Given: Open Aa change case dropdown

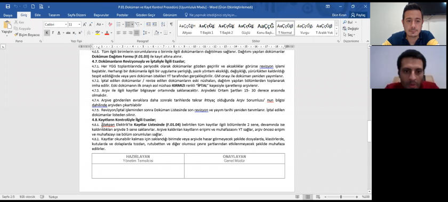Looking at the screenshot, I should pyautogui.click(x=100, y=24).
